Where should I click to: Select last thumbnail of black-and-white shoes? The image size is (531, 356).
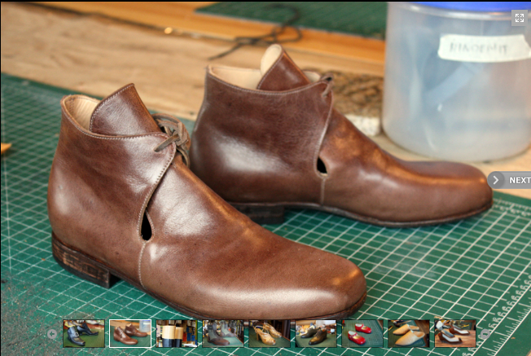coord(455,333)
